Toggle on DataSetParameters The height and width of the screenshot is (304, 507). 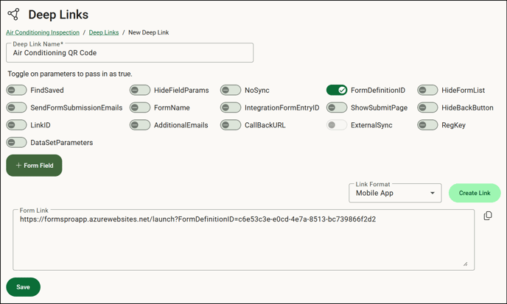click(x=16, y=143)
